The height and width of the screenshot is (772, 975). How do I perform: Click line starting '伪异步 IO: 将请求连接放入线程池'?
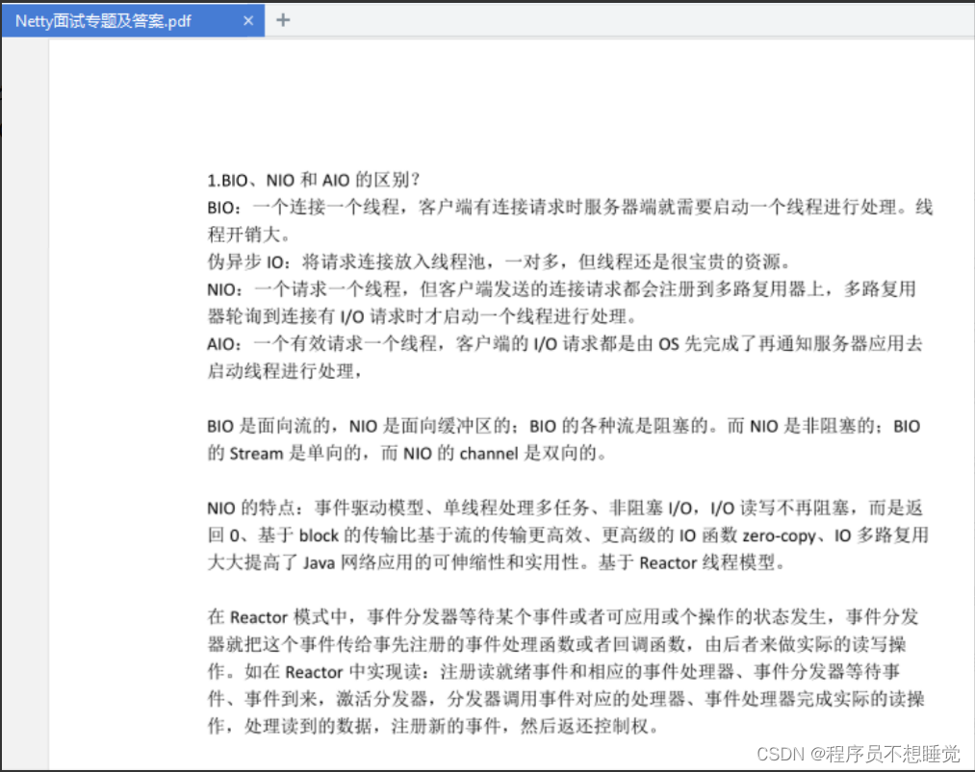(499, 262)
